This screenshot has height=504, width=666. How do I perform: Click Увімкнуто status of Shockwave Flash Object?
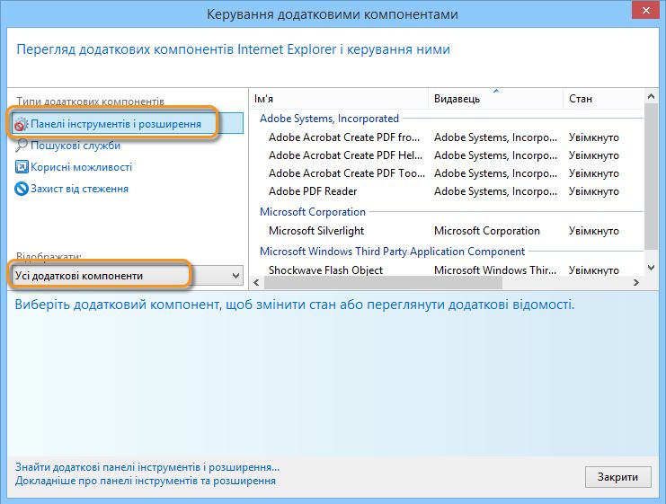pyautogui.click(x=594, y=270)
